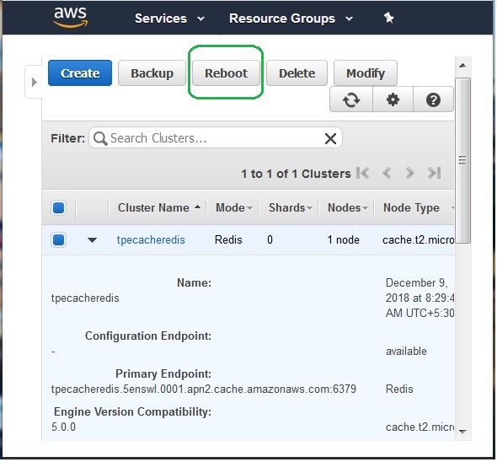Sort by Shards column header
Image resolution: width=497 pixels, height=462 pixels.
coord(291,208)
